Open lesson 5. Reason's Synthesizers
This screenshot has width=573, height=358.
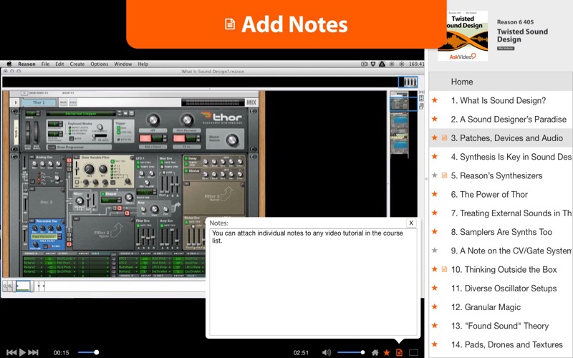coord(501,175)
